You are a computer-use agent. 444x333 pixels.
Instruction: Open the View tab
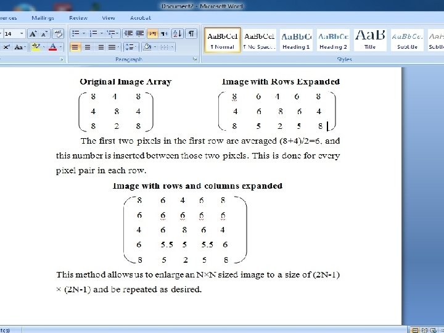(109, 18)
